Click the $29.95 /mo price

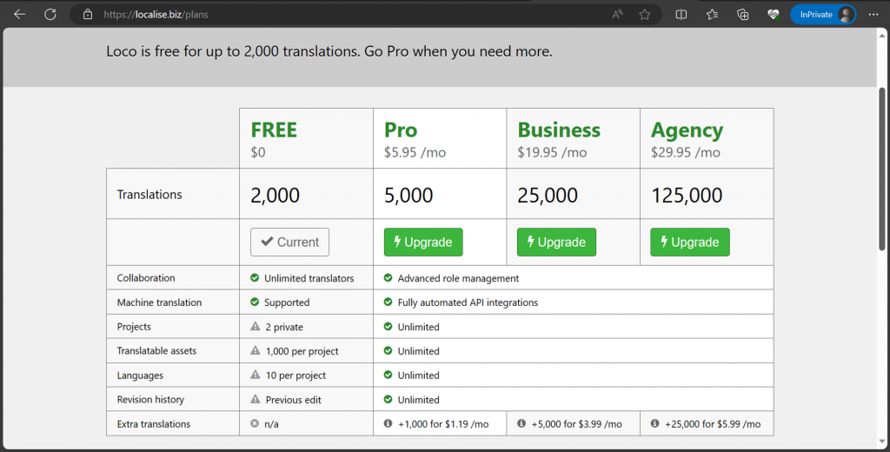pyautogui.click(x=685, y=152)
